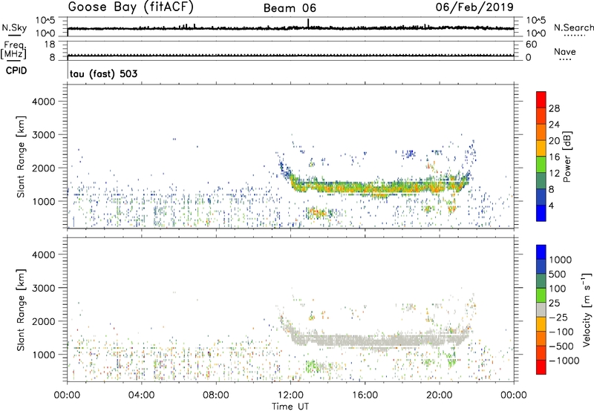
Task: Click the "25" label on the velocity colorbar
Action: coord(554,303)
